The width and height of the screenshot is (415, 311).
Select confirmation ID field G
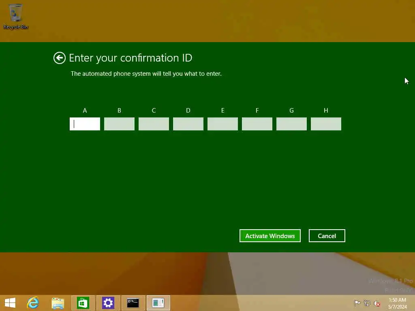pyautogui.click(x=291, y=124)
